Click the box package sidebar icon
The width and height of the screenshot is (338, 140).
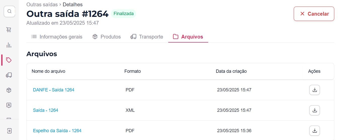[x=9, y=90]
